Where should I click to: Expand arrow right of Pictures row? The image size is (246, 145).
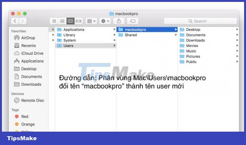coord(237,56)
